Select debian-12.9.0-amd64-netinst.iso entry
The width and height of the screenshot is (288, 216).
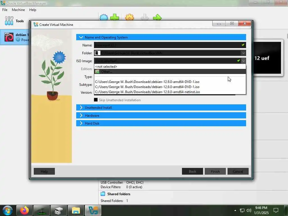(x=170, y=92)
